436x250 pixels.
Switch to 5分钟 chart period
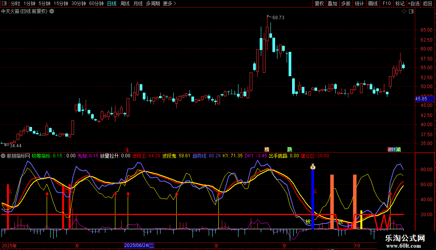(44, 3)
